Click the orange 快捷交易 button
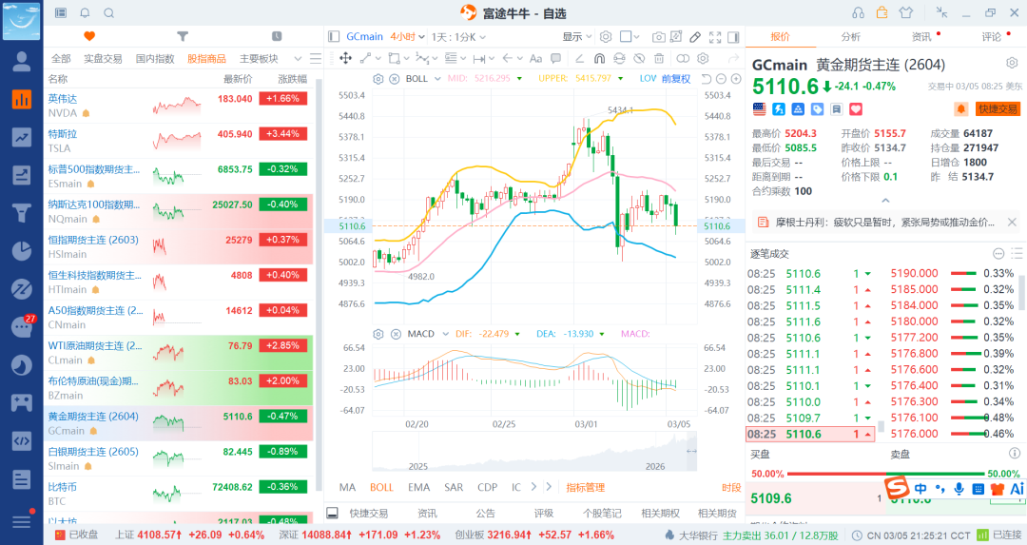Viewport: 1027px width, 545px height. click(998, 108)
